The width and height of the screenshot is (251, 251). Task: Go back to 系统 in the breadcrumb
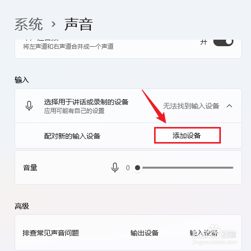click(29, 25)
